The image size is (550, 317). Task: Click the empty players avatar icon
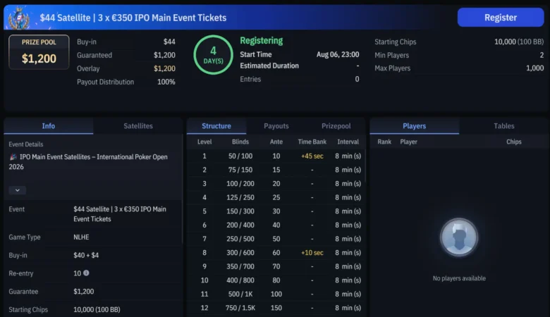(x=459, y=237)
